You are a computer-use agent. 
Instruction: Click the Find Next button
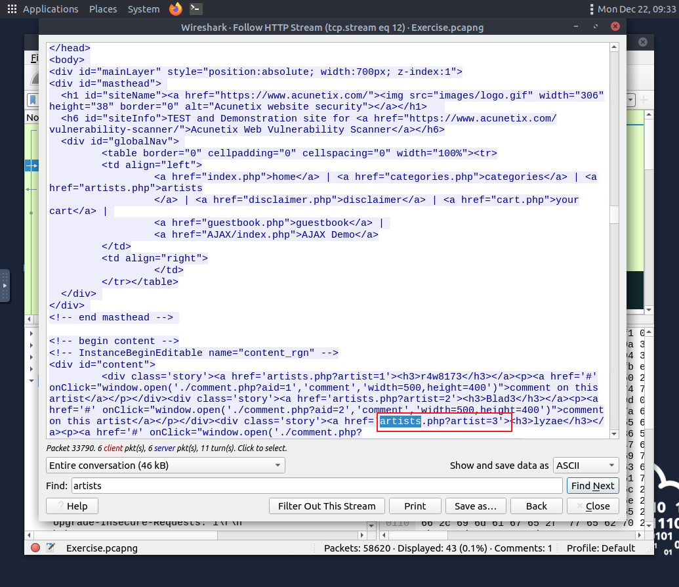point(592,485)
